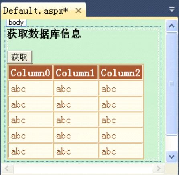
Task: Open the active files dropdown arrow
Action: (172, 10)
